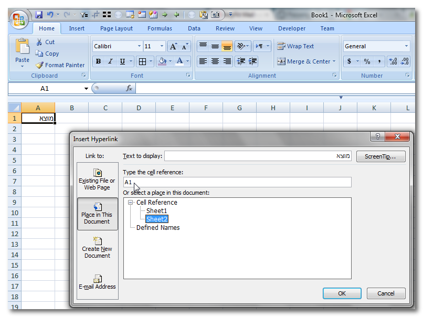Screen dimensions: 423x317
Task: Click the Paste icon in Clipboard group
Action: pos(22,47)
